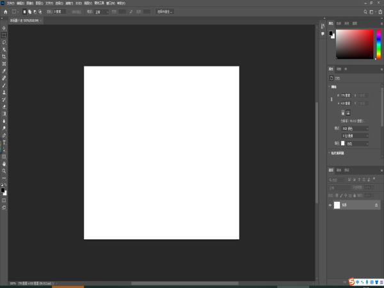Switch to the Channels tab
Viewport: 384px width, 288px height.
[x=339, y=170]
